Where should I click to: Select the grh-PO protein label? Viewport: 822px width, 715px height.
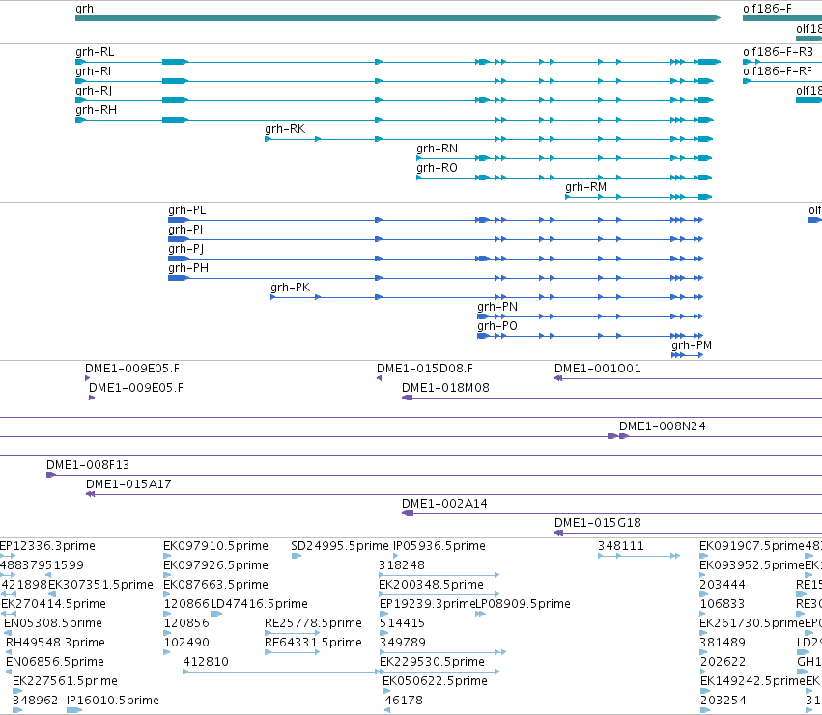tap(497, 326)
